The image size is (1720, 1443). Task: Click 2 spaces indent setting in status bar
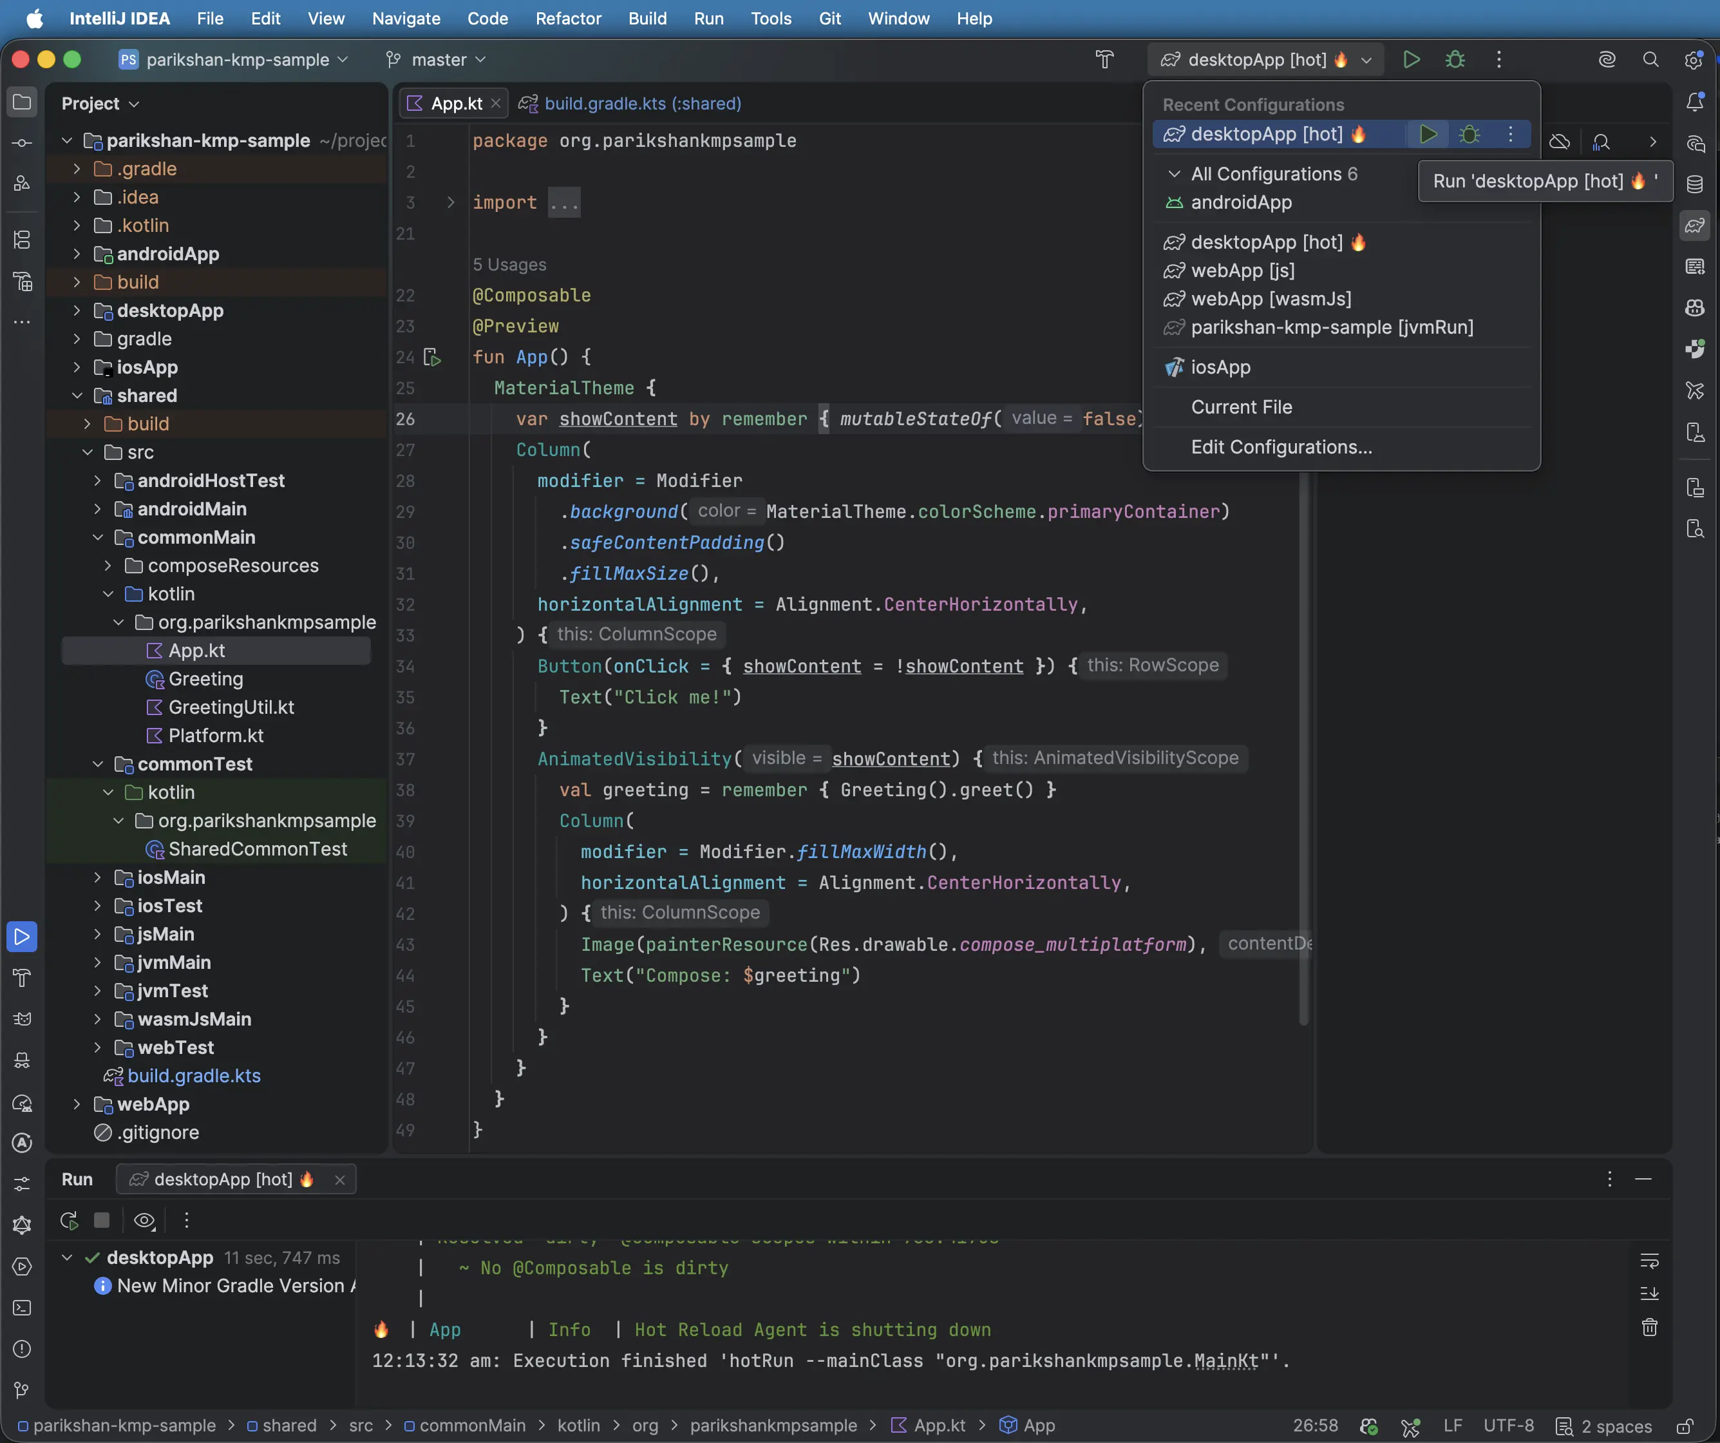(x=1603, y=1427)
